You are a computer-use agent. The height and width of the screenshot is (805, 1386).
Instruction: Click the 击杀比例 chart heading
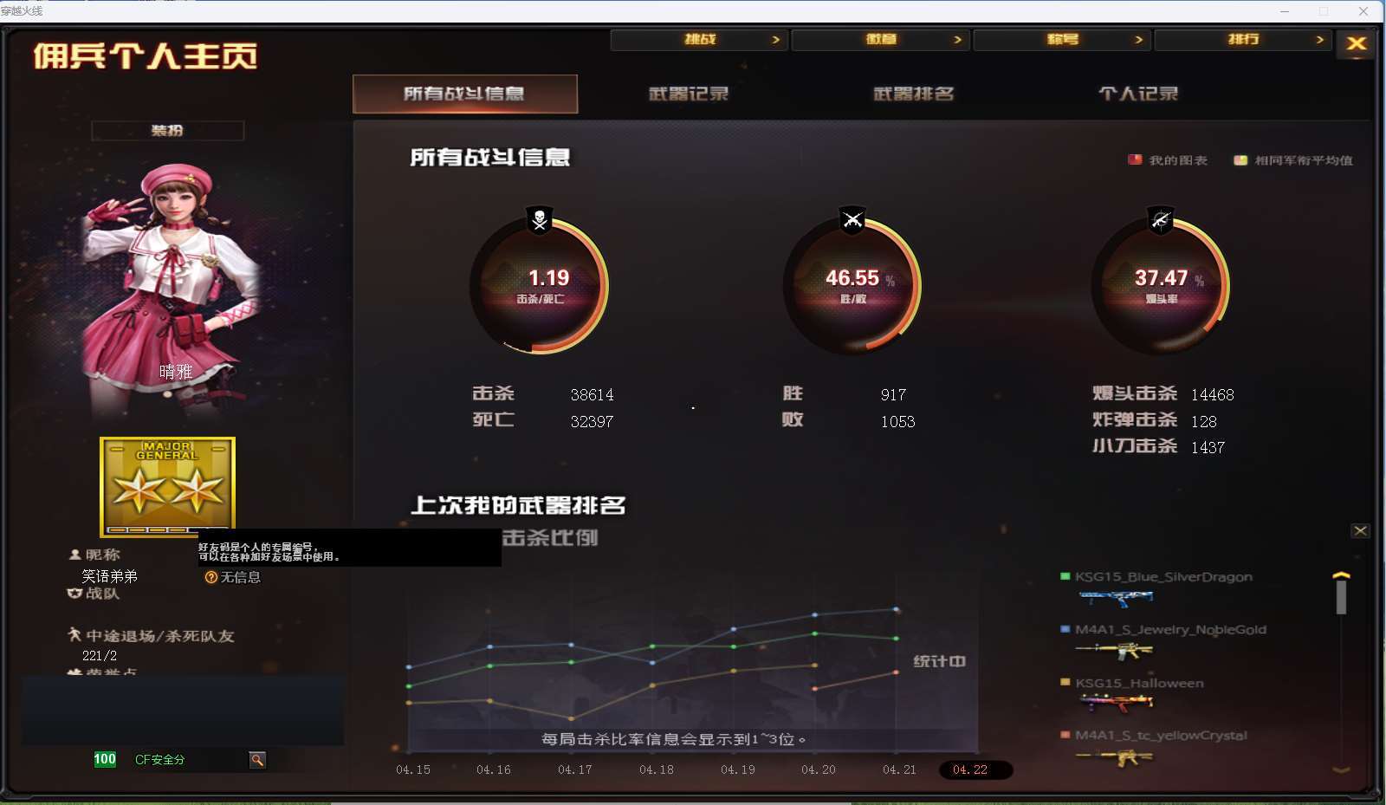(x=550, y=538)
